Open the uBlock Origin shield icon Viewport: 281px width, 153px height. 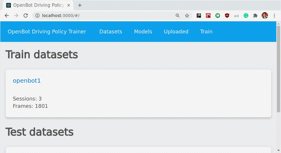tap(227, 16)
